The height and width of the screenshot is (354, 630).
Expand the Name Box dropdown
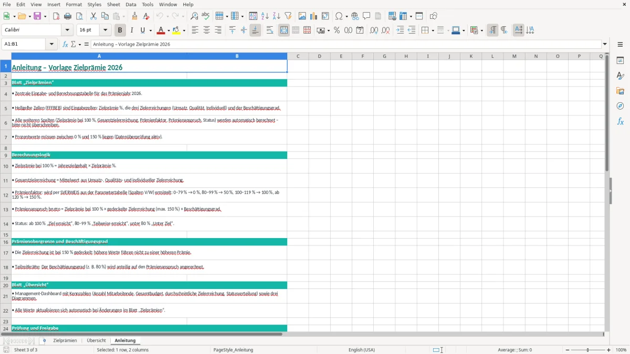click(x=52, y=45)
